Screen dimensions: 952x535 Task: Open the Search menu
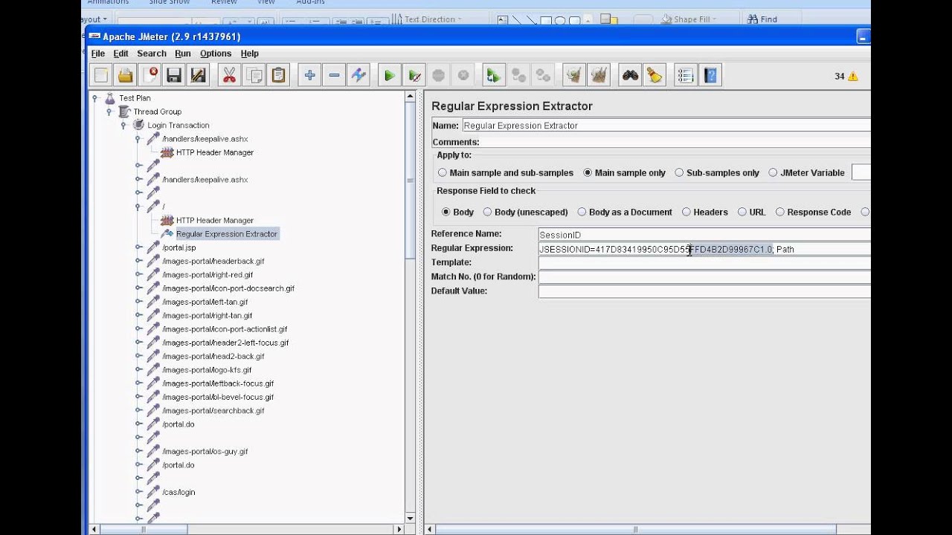(x=152, y=53)
